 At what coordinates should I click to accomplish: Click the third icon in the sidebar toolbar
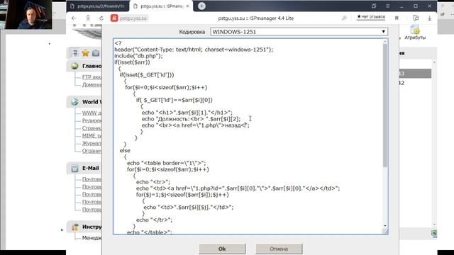point(96,53)
